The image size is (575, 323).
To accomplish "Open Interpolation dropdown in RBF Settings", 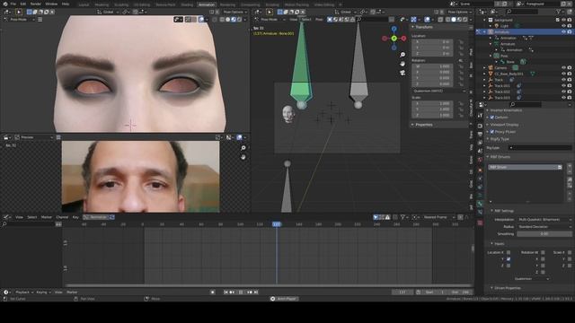I will pos(544,219).
